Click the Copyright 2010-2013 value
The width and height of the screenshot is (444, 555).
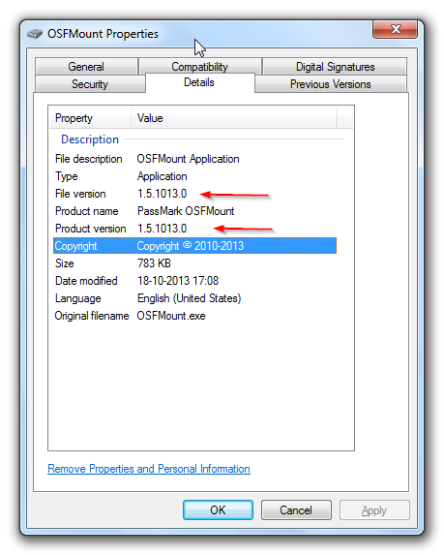[x=191, y=246]
